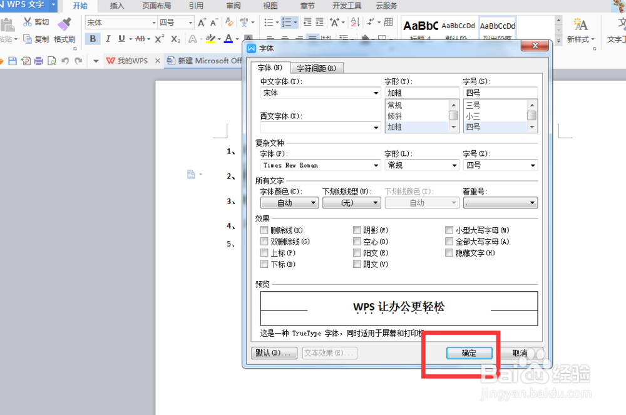Viewport: 626px width, 415px height.
Task: Click the increase indent icon
Action: 320,23
